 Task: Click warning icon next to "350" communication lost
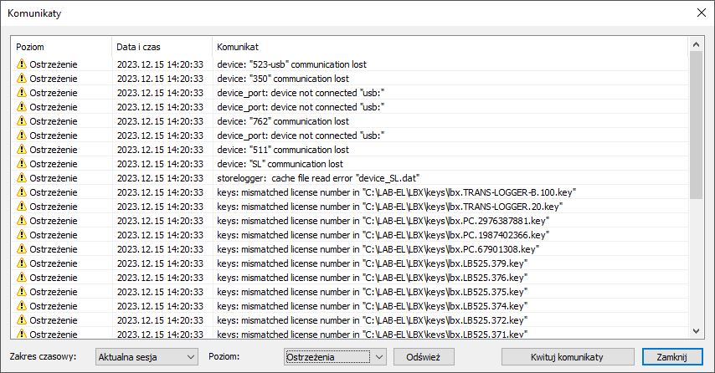(x=22, y=78)
